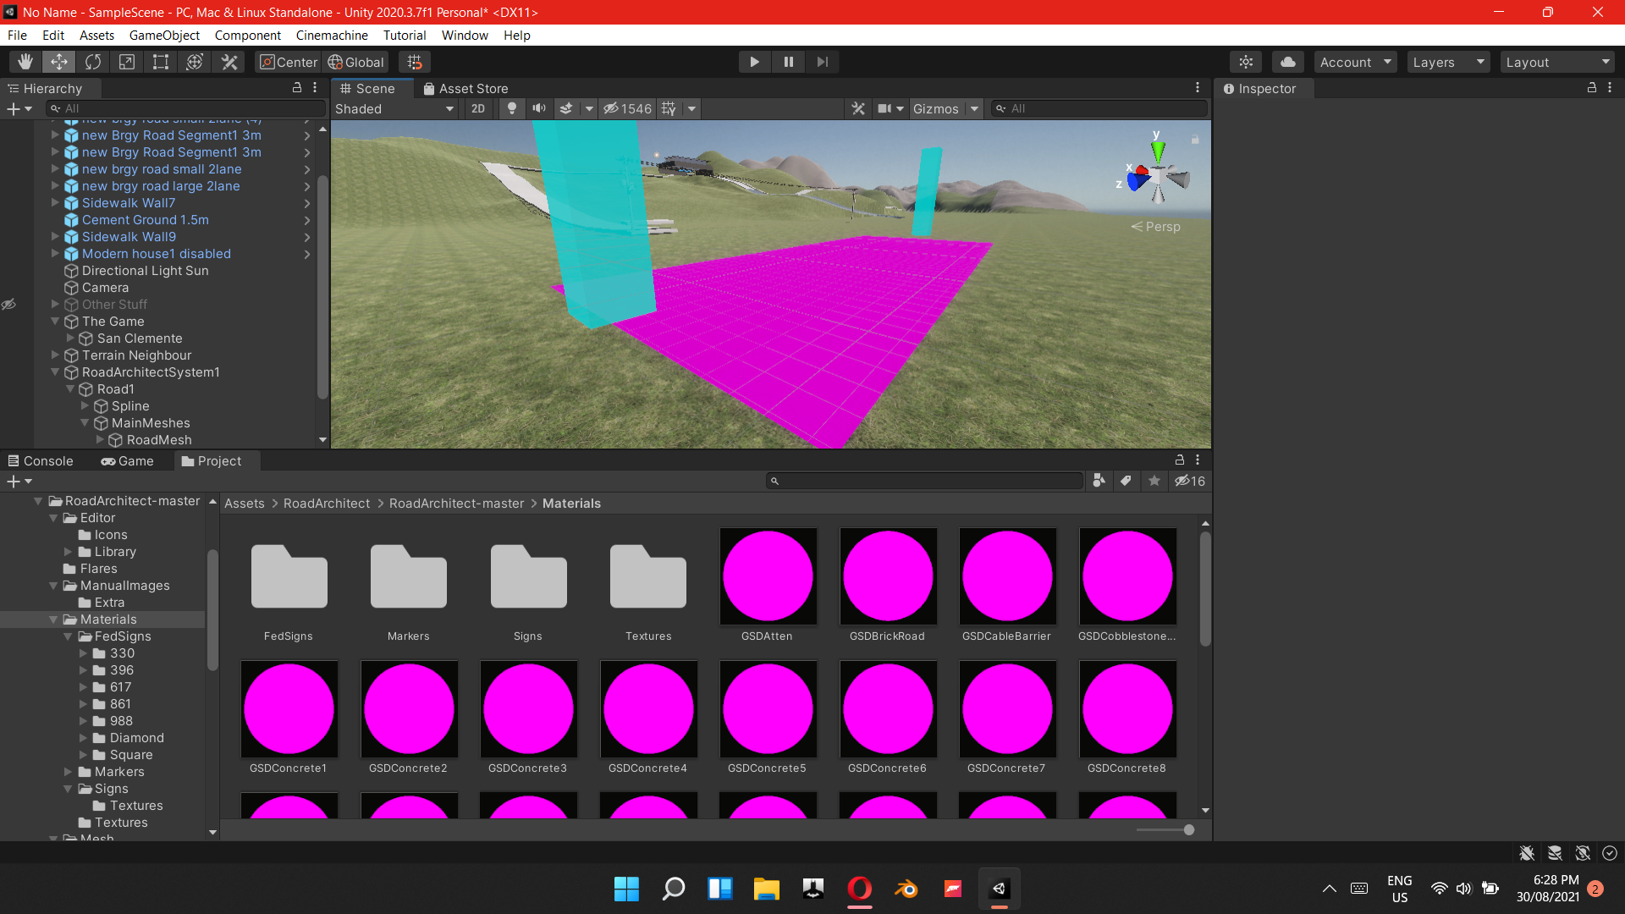Open the Layout dropdown
This screenshot has height=914, width=1625.
coord(1557,62)
